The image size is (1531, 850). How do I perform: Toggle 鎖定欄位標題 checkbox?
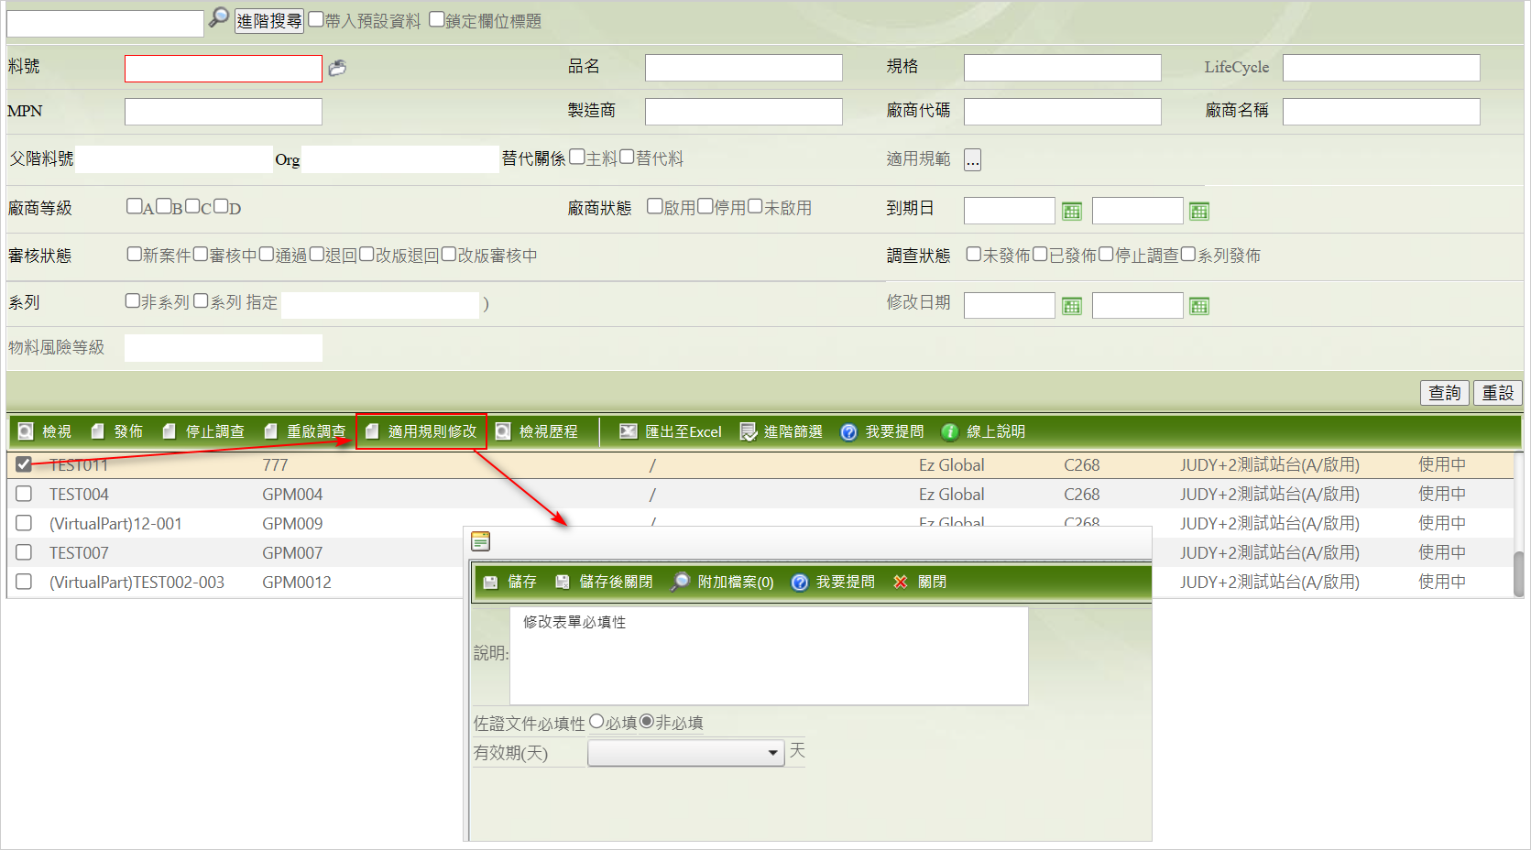click(x=437, y=19)
